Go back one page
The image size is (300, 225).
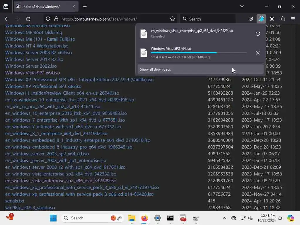[x=7, y=19]
